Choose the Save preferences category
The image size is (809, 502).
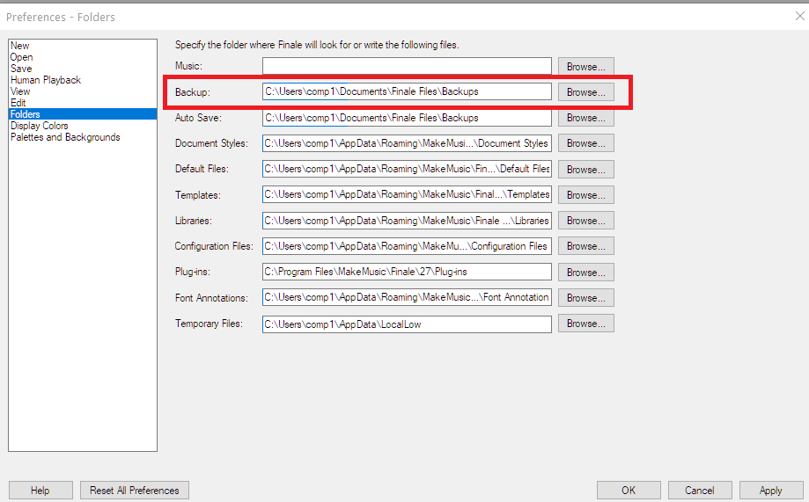pyautogui.click(x=21, y=69)
